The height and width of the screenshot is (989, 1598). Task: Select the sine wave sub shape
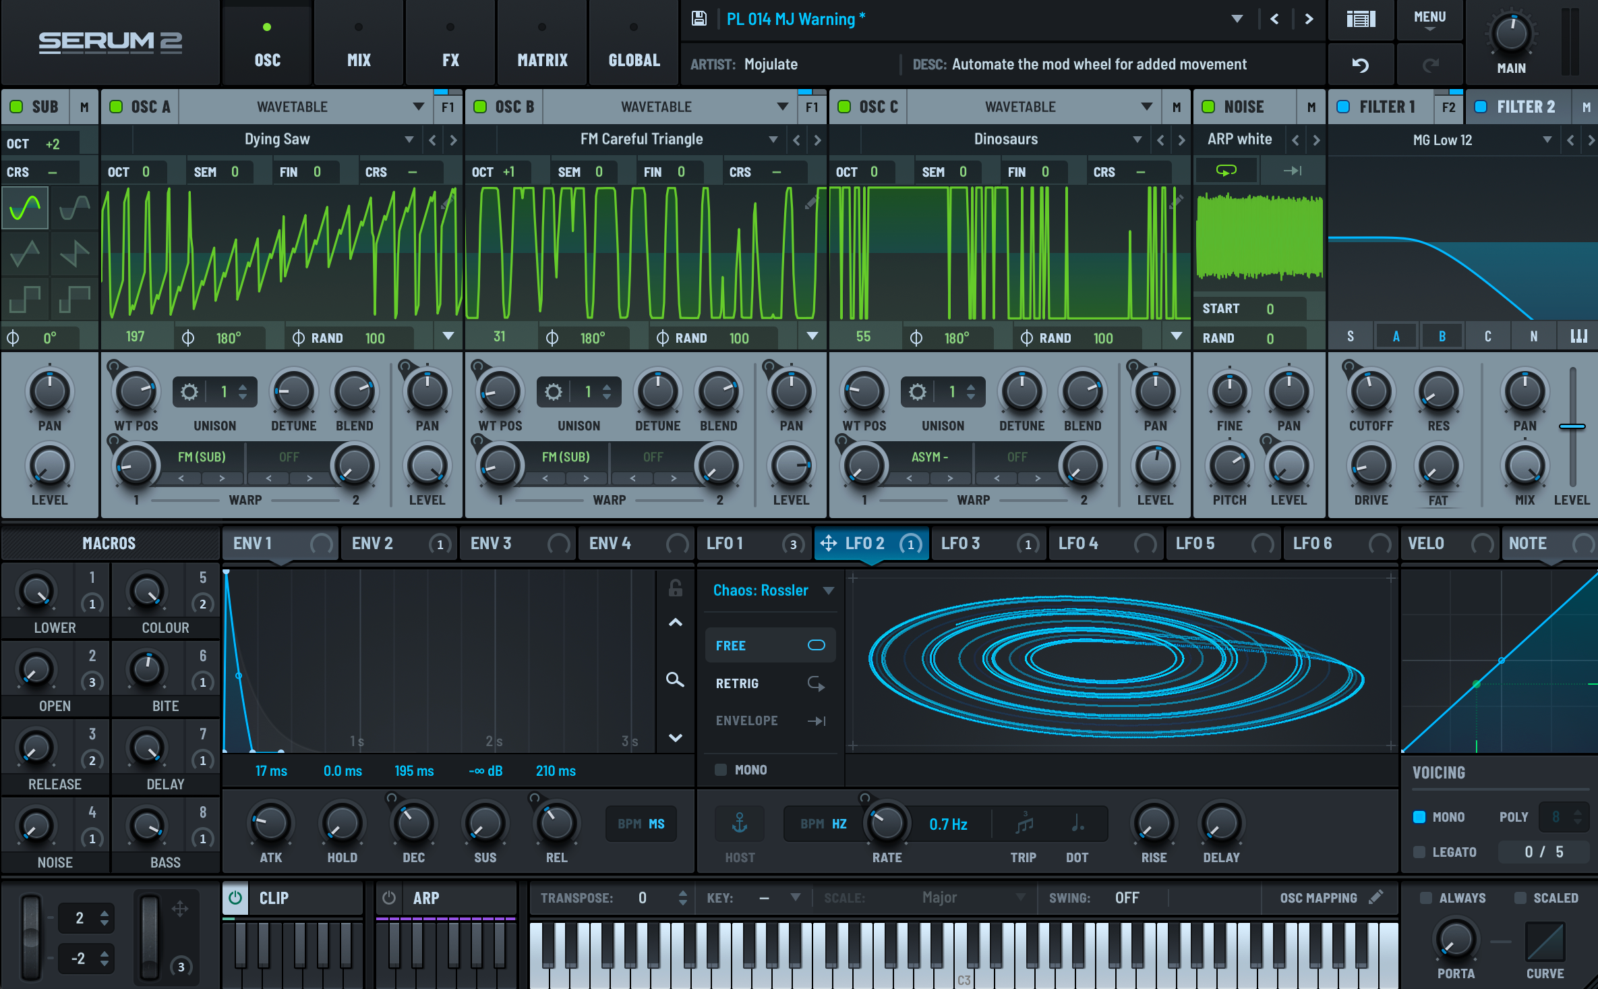[x=26, y=208]
